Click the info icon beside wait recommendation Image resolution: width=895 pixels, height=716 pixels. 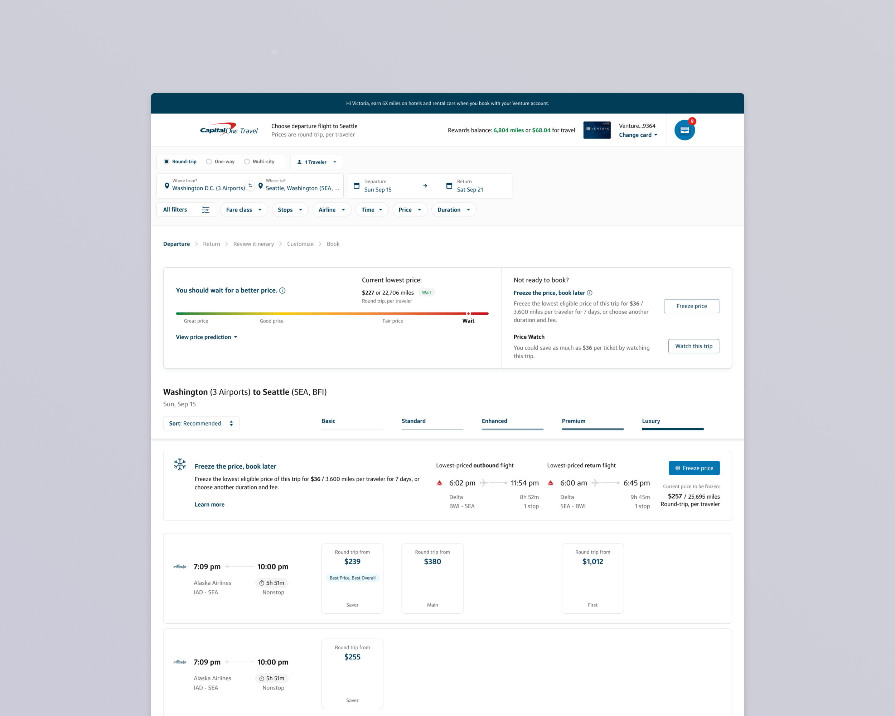(x=282, y=291)
